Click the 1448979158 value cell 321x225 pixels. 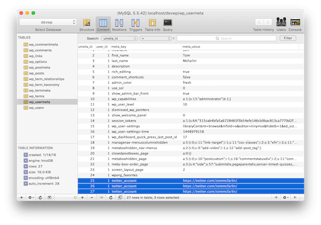(193, 131)
